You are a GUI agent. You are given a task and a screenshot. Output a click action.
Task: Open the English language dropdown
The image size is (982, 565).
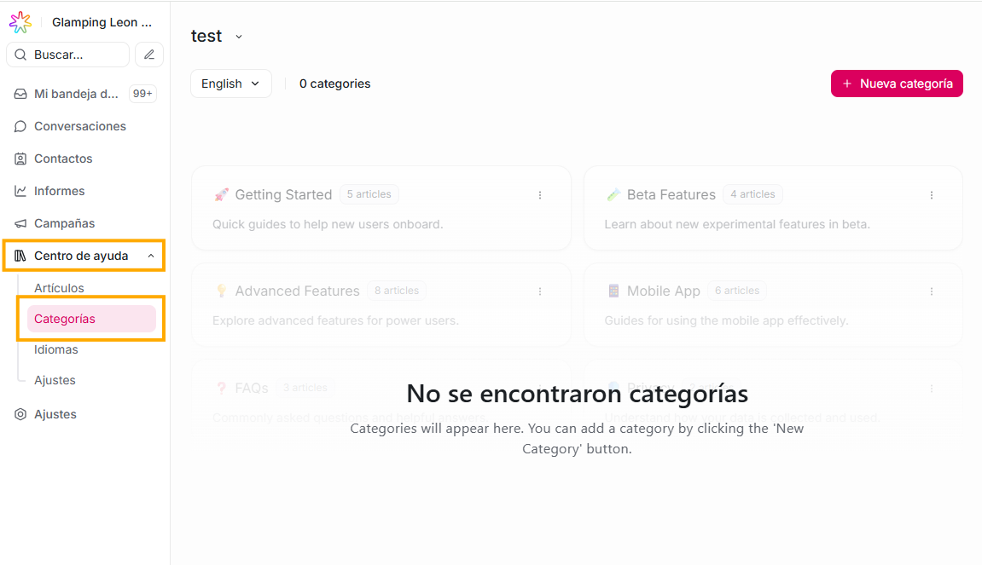[x=230, y=84]
